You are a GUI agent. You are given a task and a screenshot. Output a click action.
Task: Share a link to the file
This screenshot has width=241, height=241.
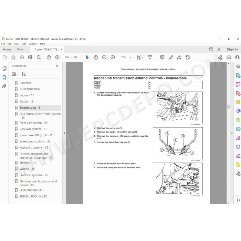point(220,57)
